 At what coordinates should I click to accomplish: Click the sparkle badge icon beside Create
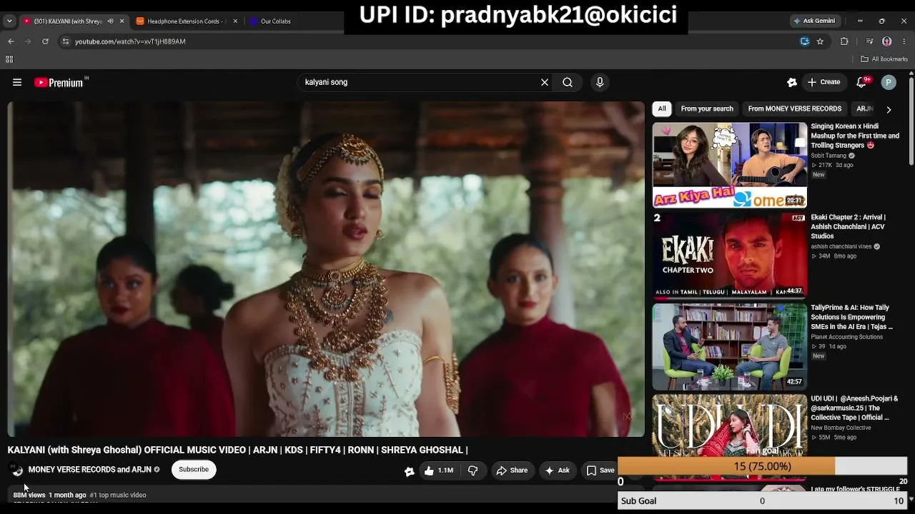pos(792,82)
